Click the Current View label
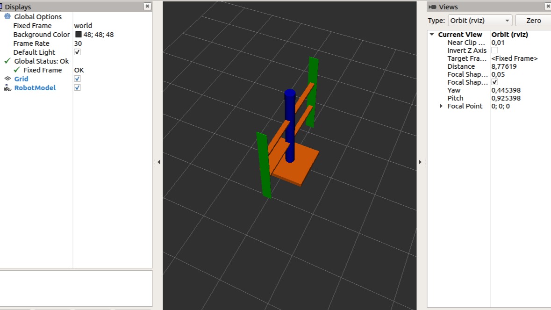Image resolution: width=551 pixels, height=310 pixels. click(x=460, y=35)
